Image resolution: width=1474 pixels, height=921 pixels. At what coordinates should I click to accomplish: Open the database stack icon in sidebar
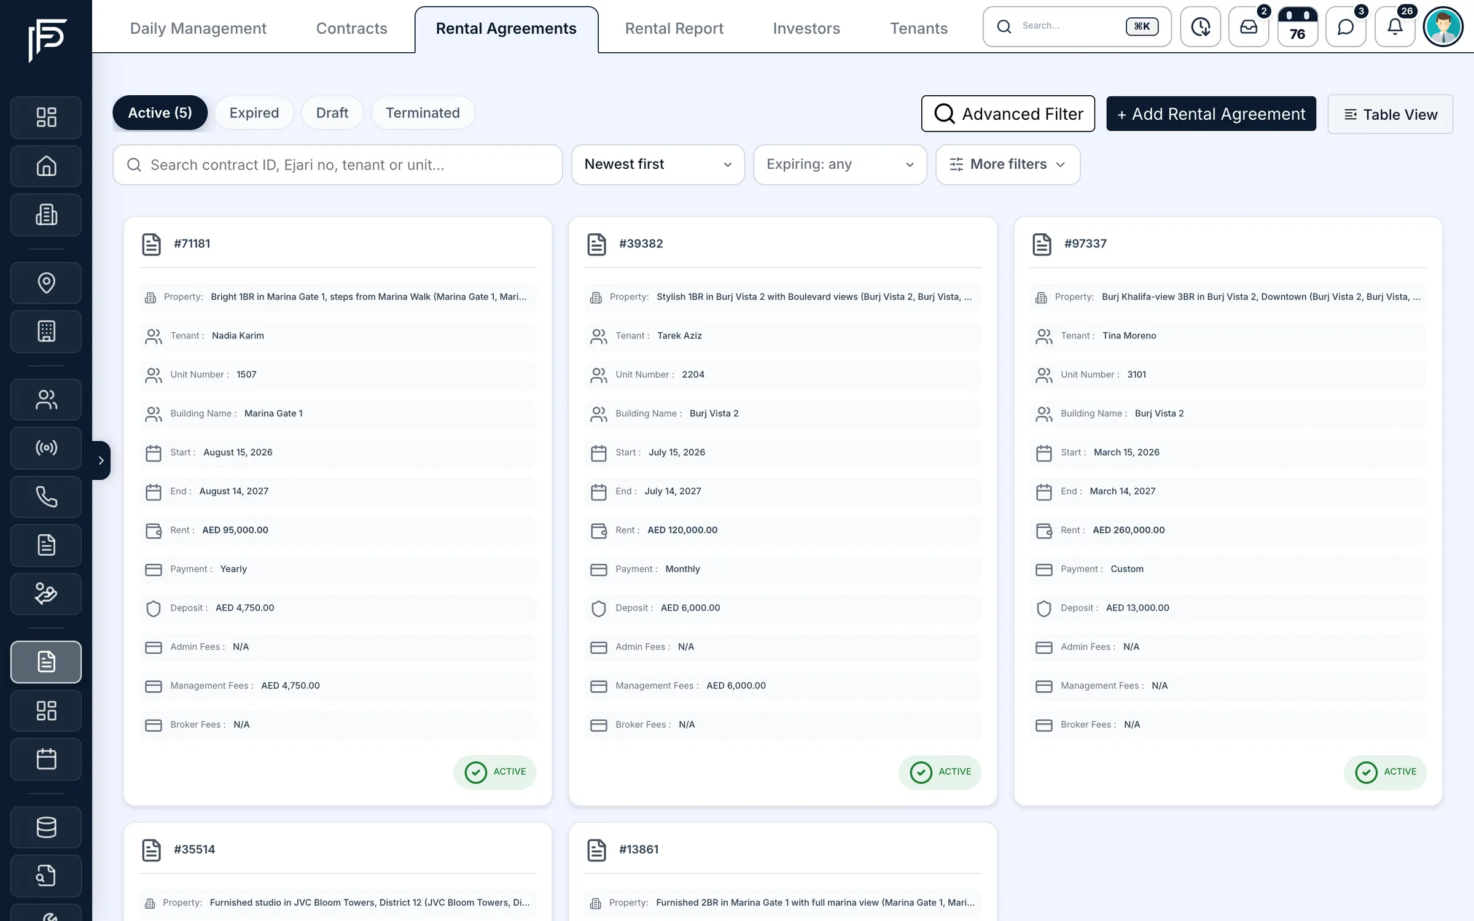tap(46, 827)
